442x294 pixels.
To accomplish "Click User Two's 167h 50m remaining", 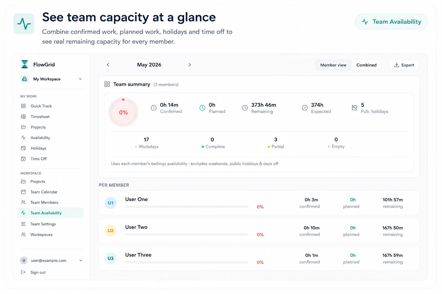I will (393, 231).
